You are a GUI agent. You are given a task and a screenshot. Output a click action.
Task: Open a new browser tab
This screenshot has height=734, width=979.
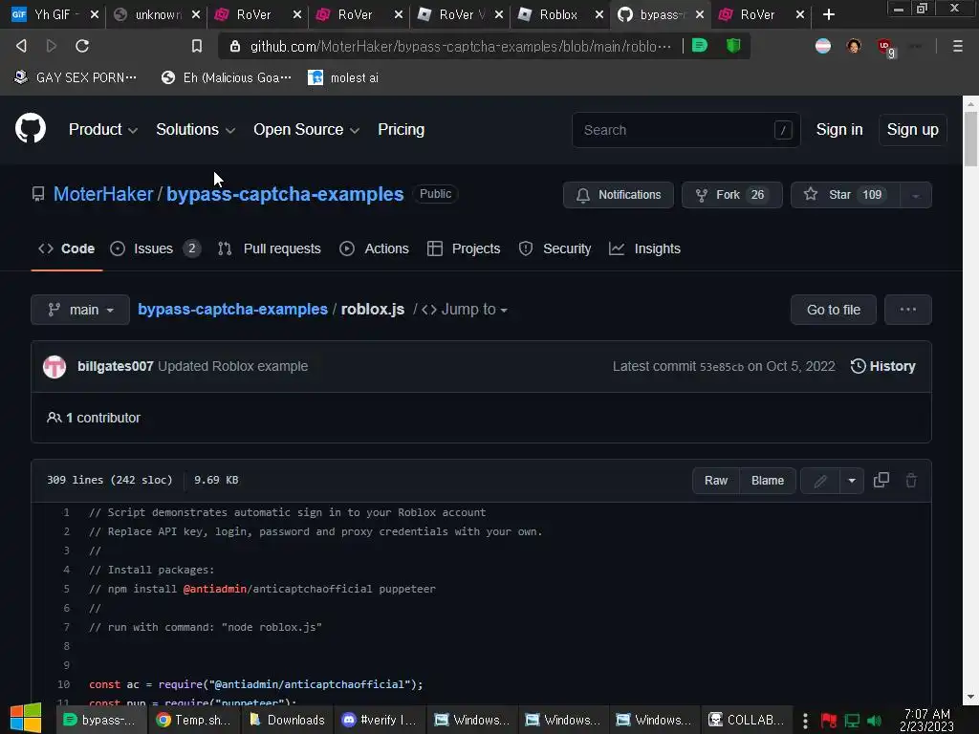(829, 14)
